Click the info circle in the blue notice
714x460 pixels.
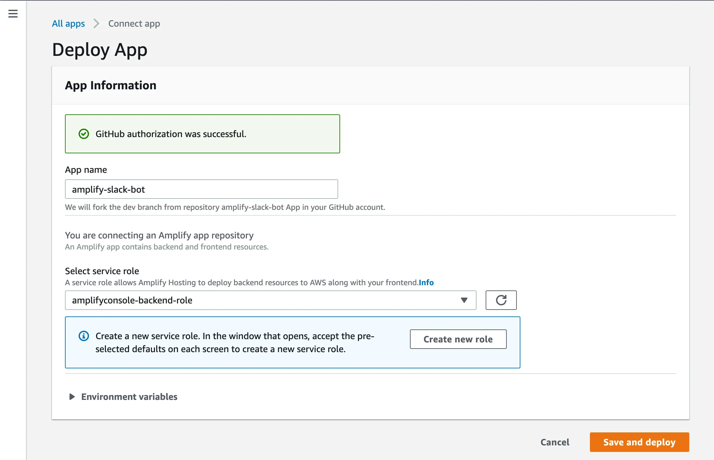[83, 336]
